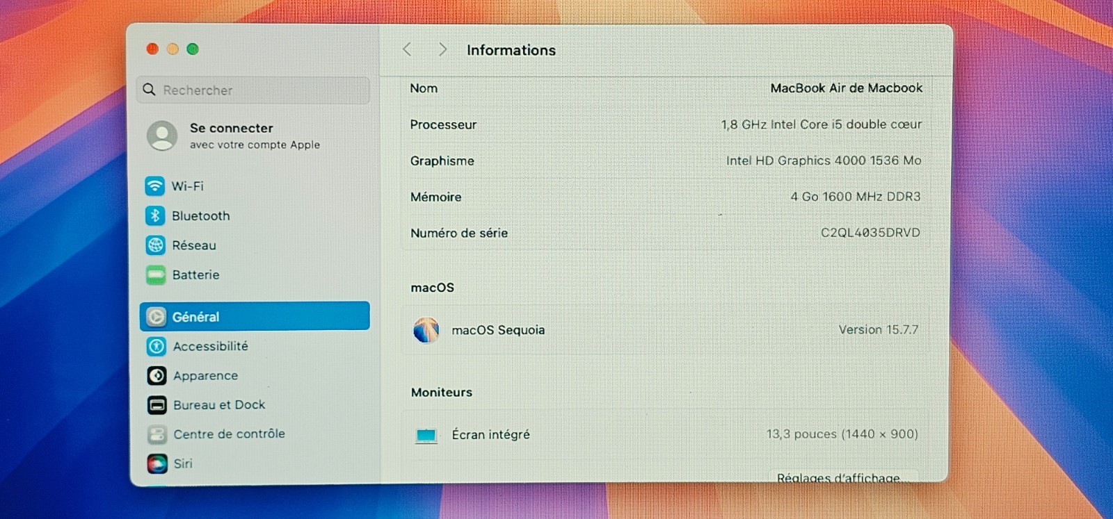Click the Accessibilité icon

pyautogui.click(x=157, y=346)
